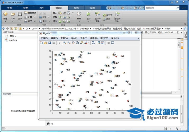Screen dimensions: 189x132
Task: Switch to the APP tab
Action: 42,8
